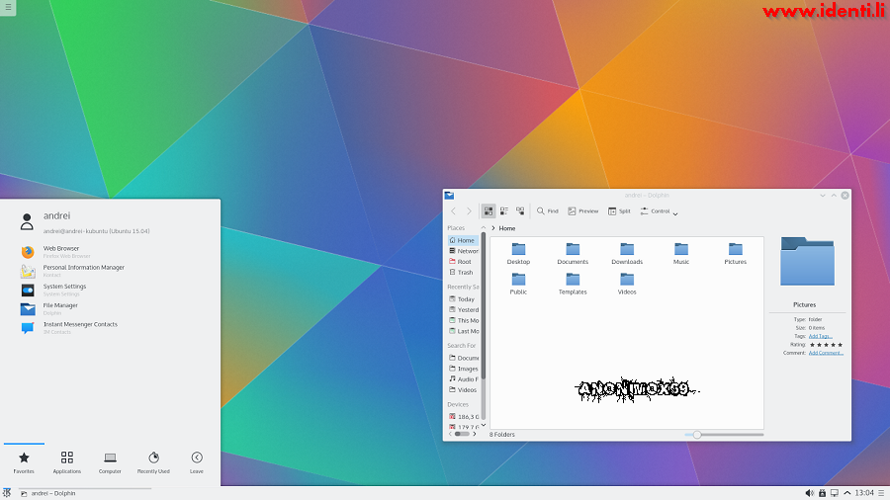Switch Dolphin to Details view mode
Image resolution: width=890 pixels, height=500 pixels.
click(520, 210)
